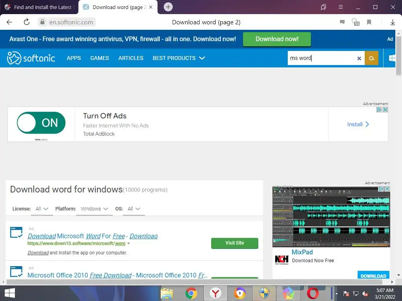
Task: Open File Explorer from the taskbar
Action: tap(166, 293)
